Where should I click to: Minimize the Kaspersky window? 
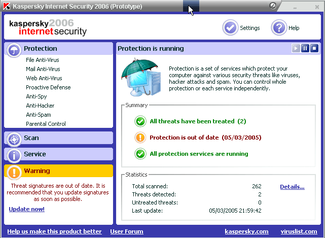[x=295, y=7]
